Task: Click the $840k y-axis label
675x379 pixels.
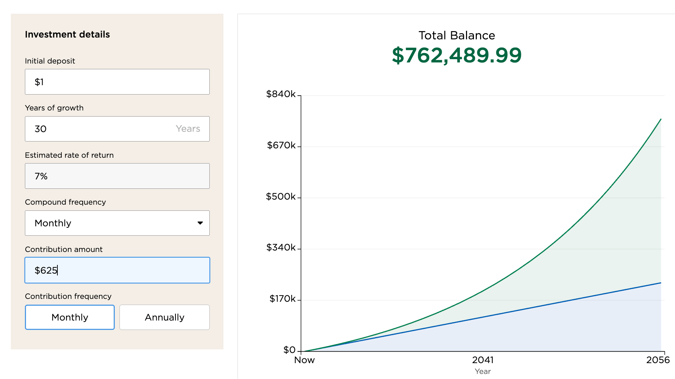Action: coord(280,94)
